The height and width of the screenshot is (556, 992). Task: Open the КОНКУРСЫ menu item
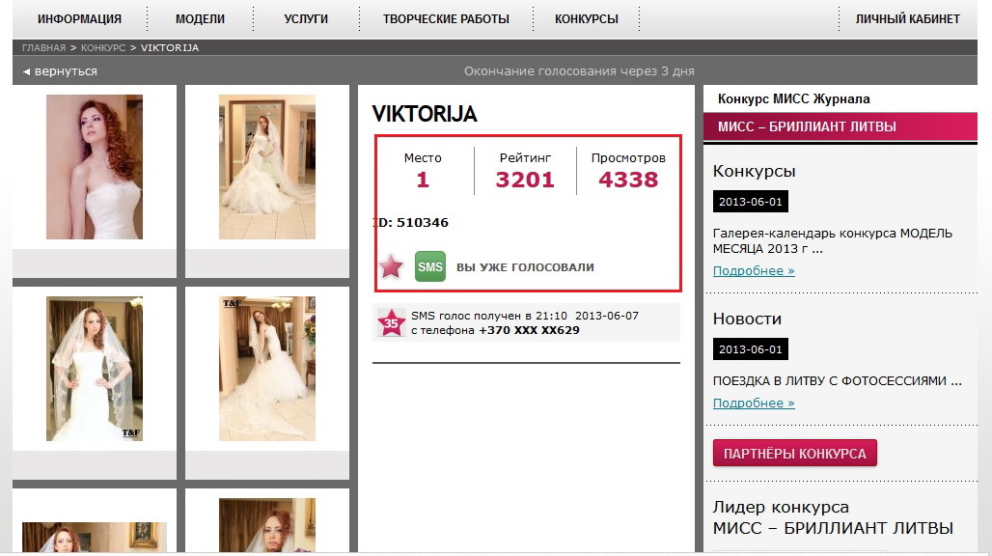(587, 19)
